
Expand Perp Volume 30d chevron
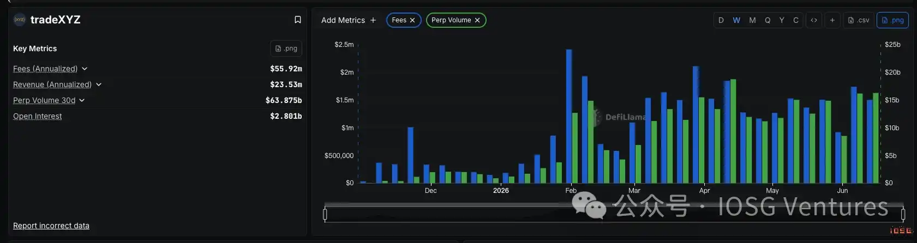82,100
